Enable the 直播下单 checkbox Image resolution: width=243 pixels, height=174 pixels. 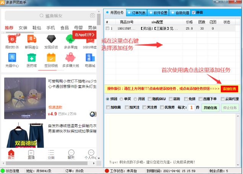[201, 99]
